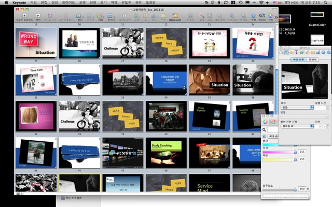This screenshot has width=332, height=207.
Task: Select the cooliris slide thumbnail
Action: point(123,153)
